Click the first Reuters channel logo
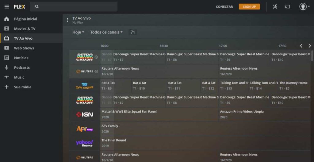314x162 pixels. [85, 71]
